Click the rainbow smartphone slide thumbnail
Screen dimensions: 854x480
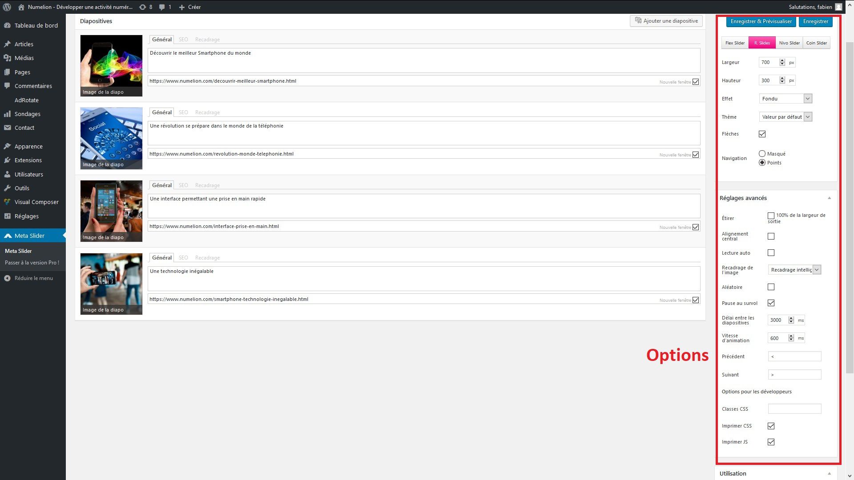[111, 66]
